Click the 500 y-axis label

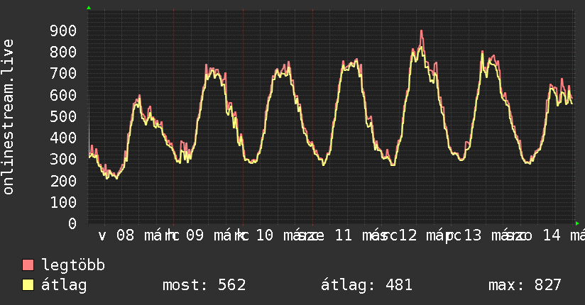(63, 116)
